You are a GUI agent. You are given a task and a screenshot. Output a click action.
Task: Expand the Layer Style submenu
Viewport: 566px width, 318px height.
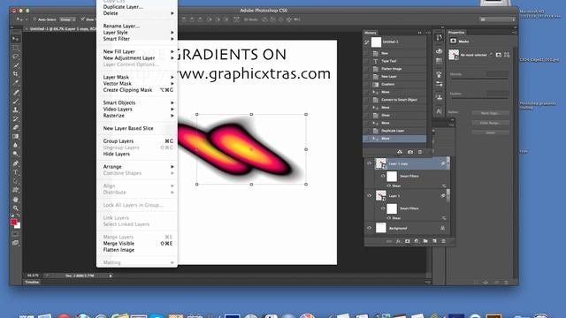click(137, 33)
